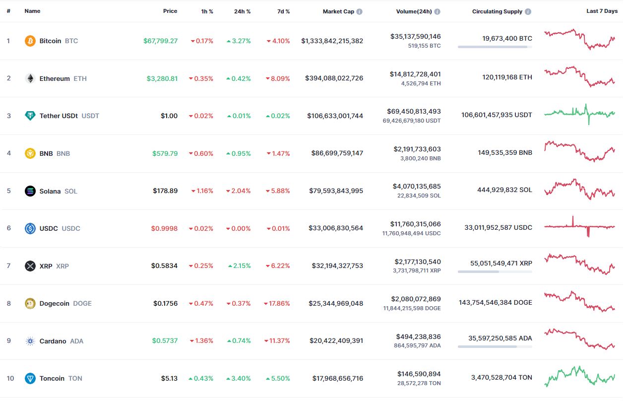Viewport: 628px width, 402px height.
Task: Click Bitcoin market cap $1,333,842,215,382
Action: pos(332,41)
